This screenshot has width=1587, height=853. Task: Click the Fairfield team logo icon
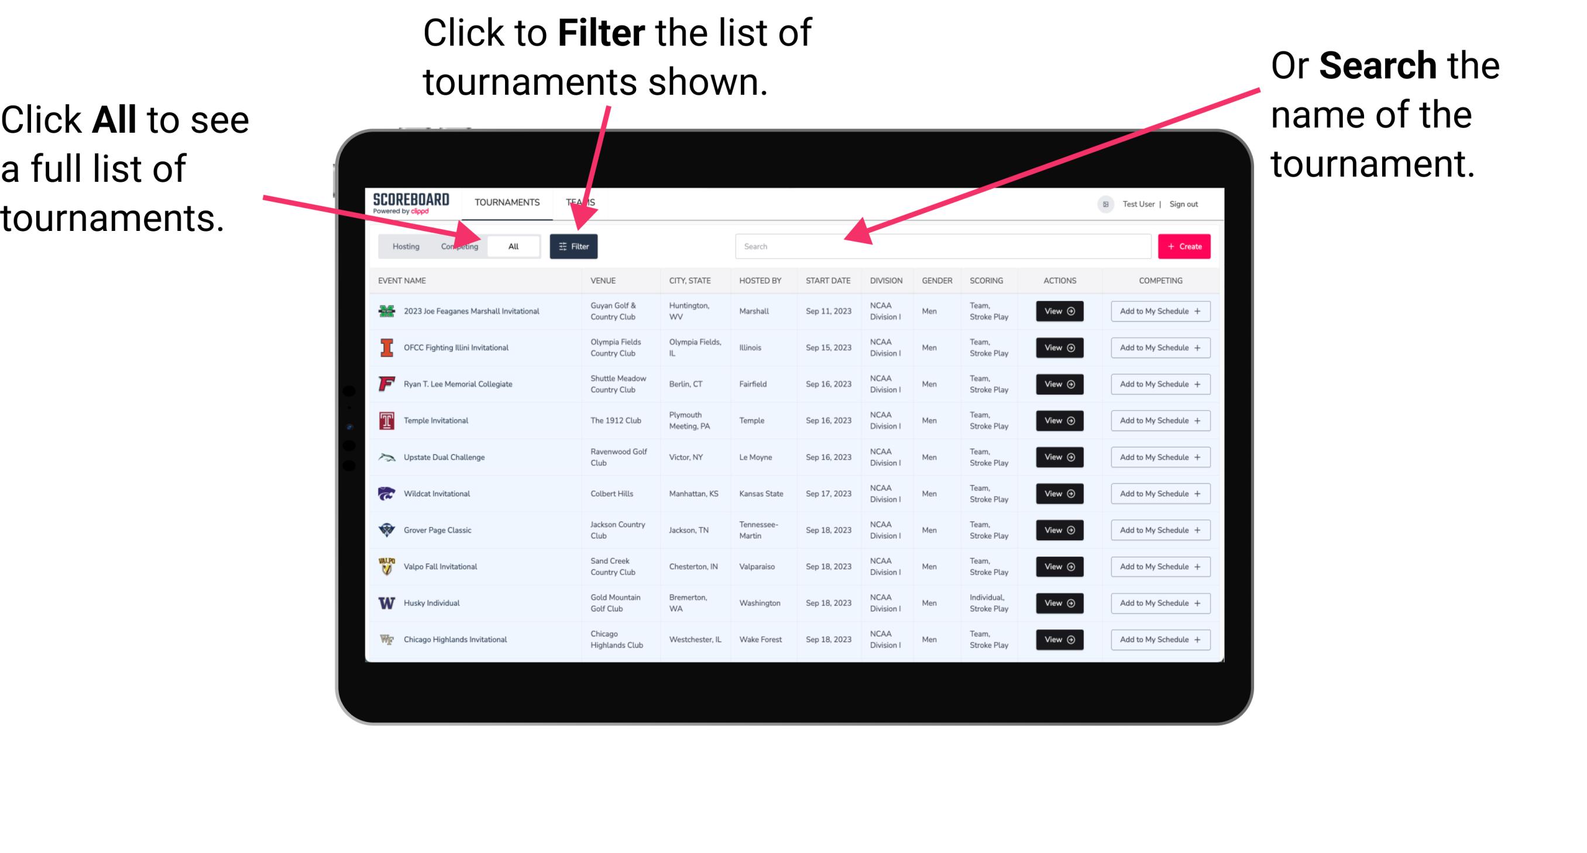387,384
